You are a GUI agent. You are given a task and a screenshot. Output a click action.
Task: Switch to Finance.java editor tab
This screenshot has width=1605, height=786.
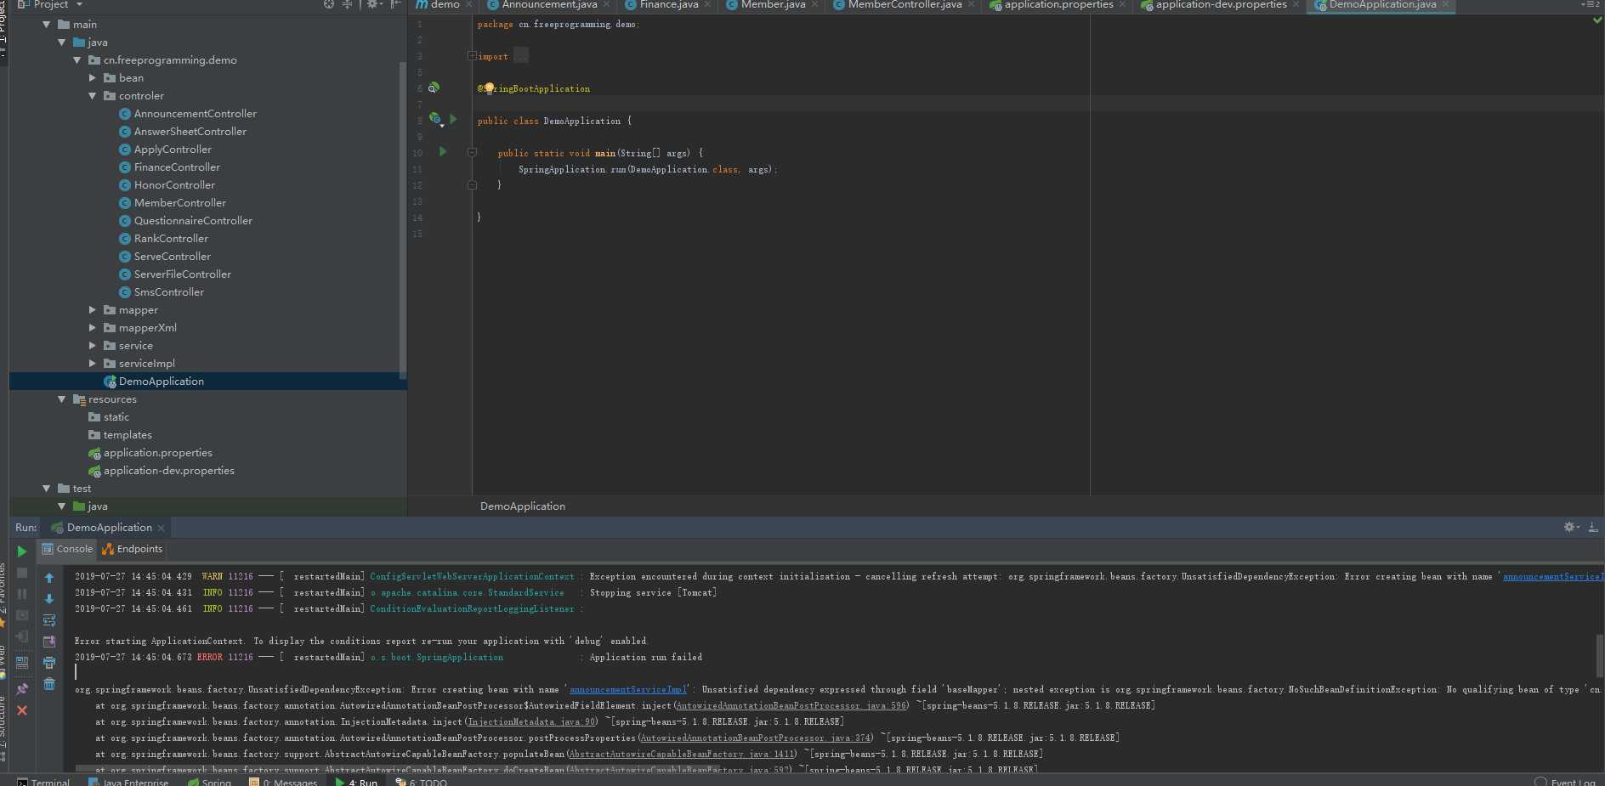click(x=668, y=5)
